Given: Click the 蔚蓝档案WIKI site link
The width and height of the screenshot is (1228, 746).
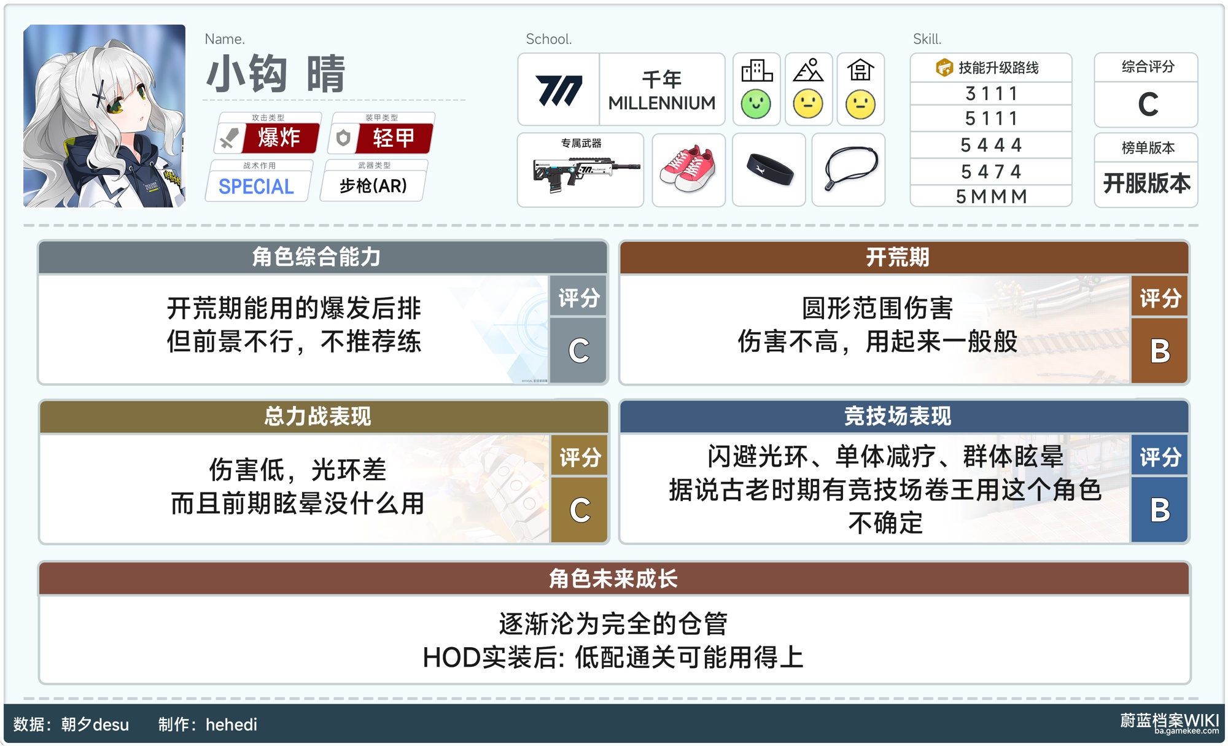Looking at the screenshot, I should point(1168,722).
